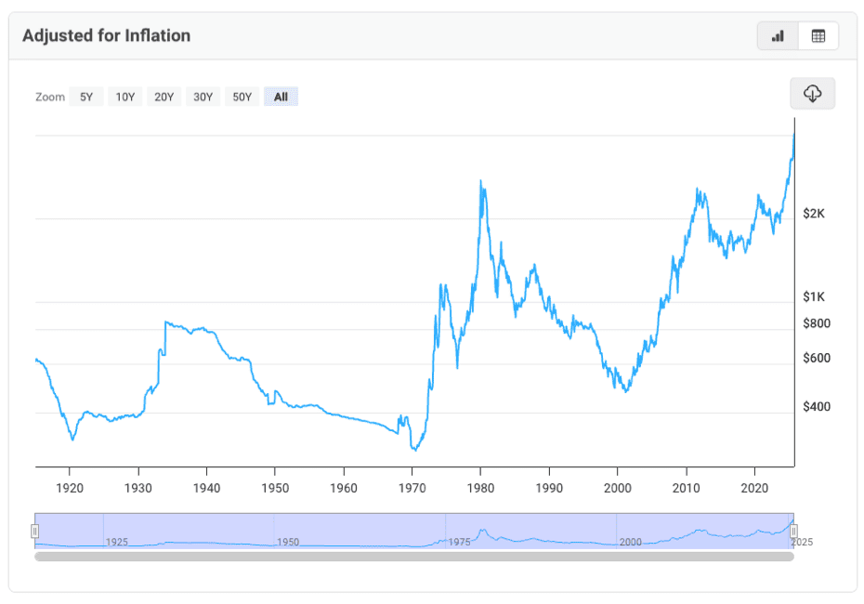The width and height of the screenshot is (864, 604).
Task: Click the 2011 peak on the chart line
Action: tap(697, 190)
